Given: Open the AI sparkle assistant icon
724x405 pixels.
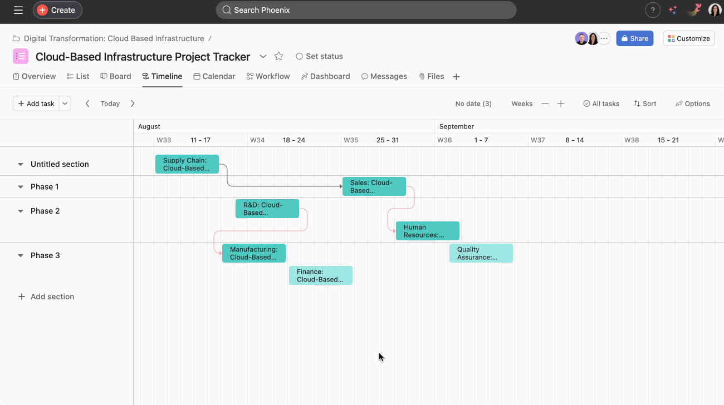Looking at the screenshot, I should pyautogui.click(x=673, y=10).
